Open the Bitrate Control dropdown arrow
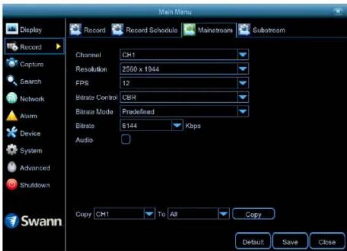347x251 pixels. point(243,97)
